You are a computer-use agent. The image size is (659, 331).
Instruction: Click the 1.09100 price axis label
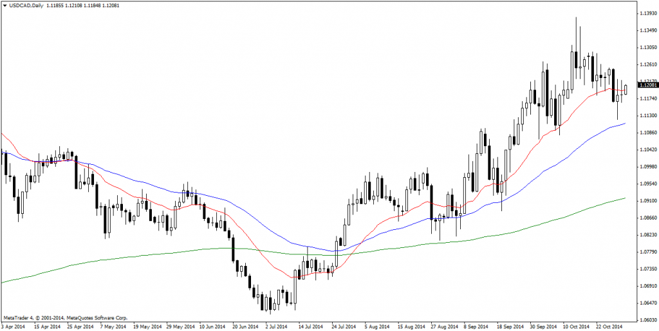pyautogui.click(x=646, y=200)
